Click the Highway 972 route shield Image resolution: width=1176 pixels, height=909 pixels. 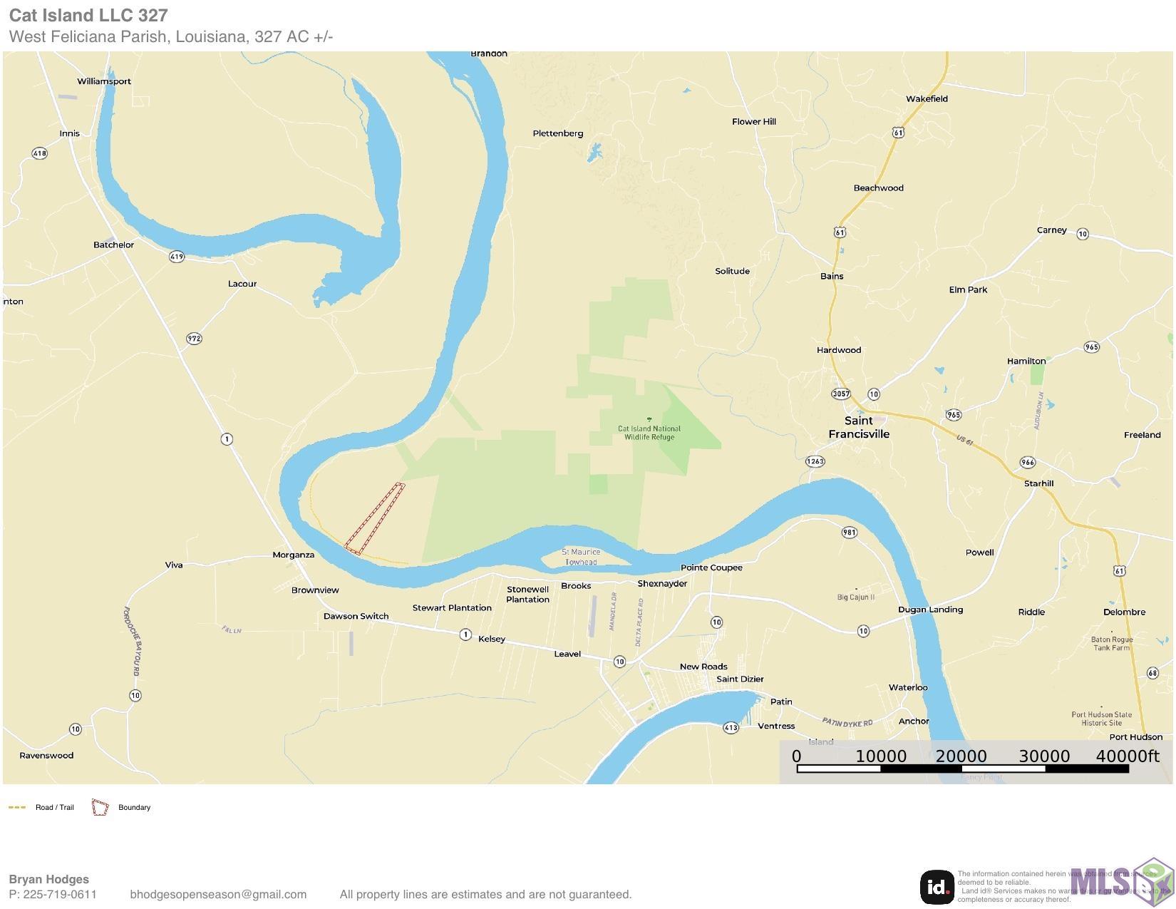(x=194, y=339)
